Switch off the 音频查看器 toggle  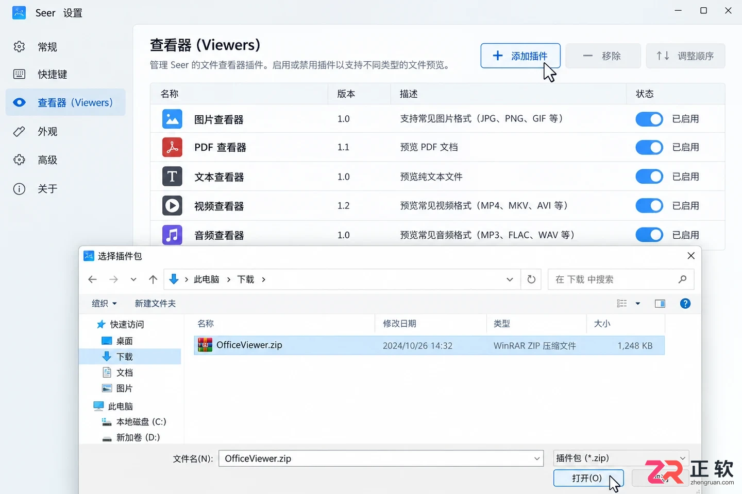(649, 235)
